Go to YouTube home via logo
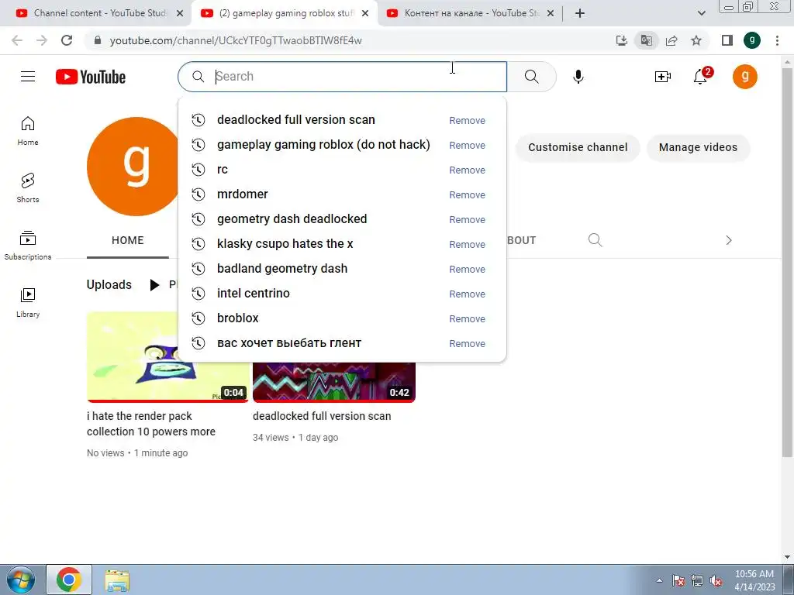Viewport: 794px width, 595px height. click(91, 77)
